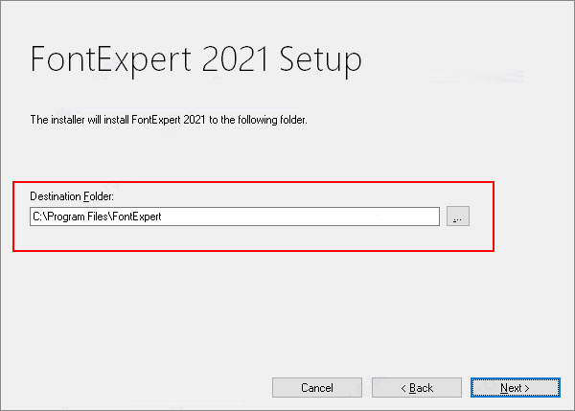The image size is (575, 411).
Task: Proceed with the Next button
Action: pyautogui.click(x=516, y=388)
